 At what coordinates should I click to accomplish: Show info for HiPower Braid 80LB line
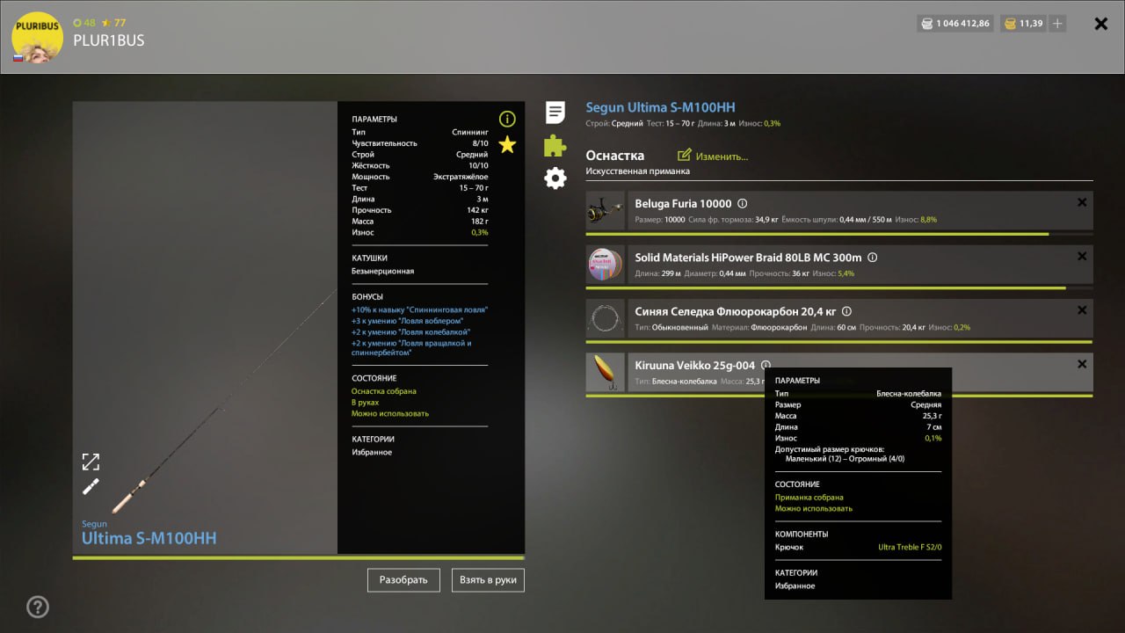click(x=872, y=258)
